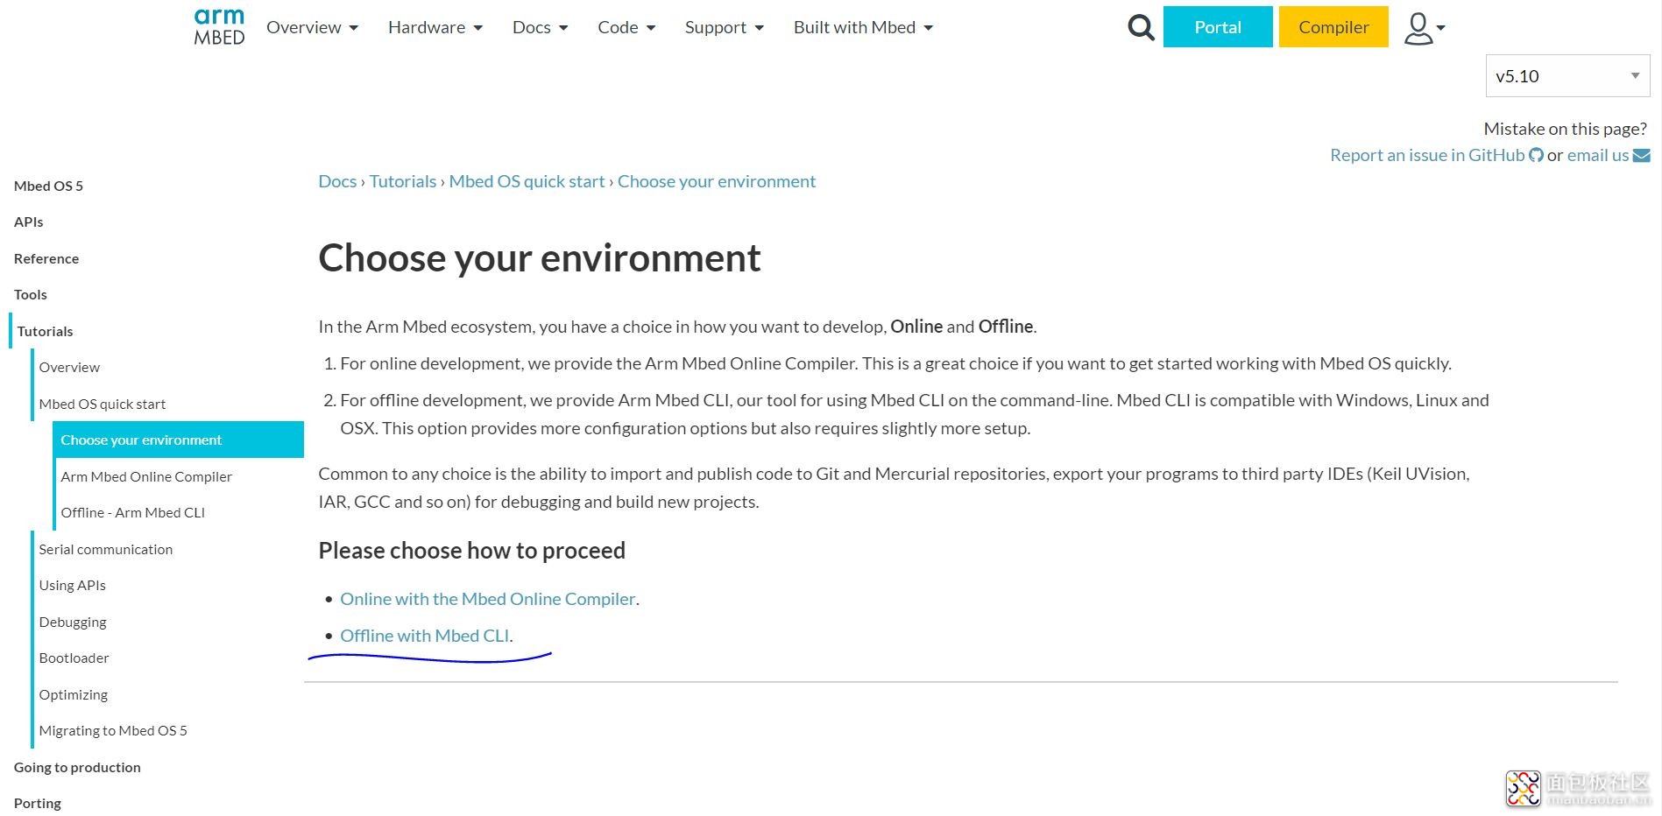
Task: Expand the Built with Mbed menu
Action: pos(864,27)
